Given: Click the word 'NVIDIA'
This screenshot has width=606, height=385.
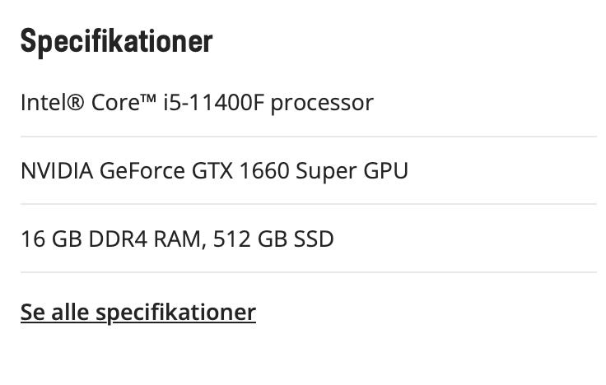Looking at the screenshot, I should pyautogui.click(x=56, y=171).
